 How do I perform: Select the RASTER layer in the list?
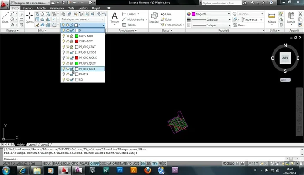point(84,74)
